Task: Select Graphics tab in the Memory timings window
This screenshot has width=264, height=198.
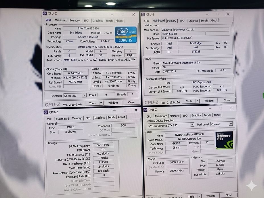Action: tap(100, 118)
